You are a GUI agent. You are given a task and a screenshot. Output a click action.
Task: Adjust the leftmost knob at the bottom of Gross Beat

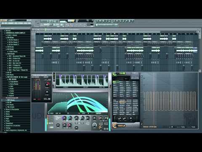click(x=120, y=119)
